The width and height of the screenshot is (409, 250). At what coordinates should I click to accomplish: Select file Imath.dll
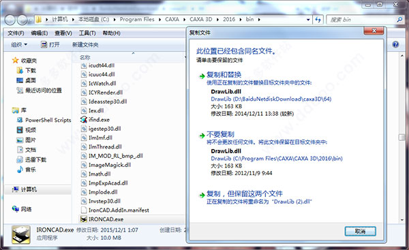[100, 174]
